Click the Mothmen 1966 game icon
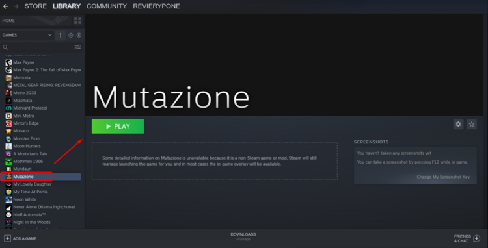The image size is (488, 248). tap(8, 161)
